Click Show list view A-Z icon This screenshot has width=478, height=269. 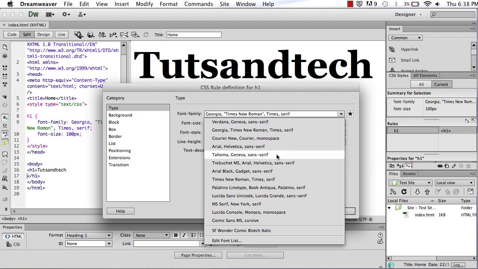[x=400, y=166]
